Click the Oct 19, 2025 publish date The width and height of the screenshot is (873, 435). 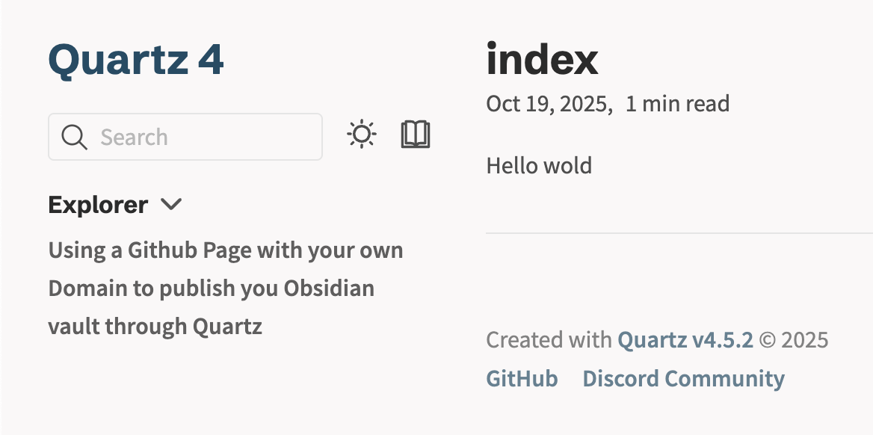point(549,103)
